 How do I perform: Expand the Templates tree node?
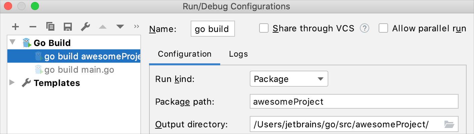coord(13,83)
